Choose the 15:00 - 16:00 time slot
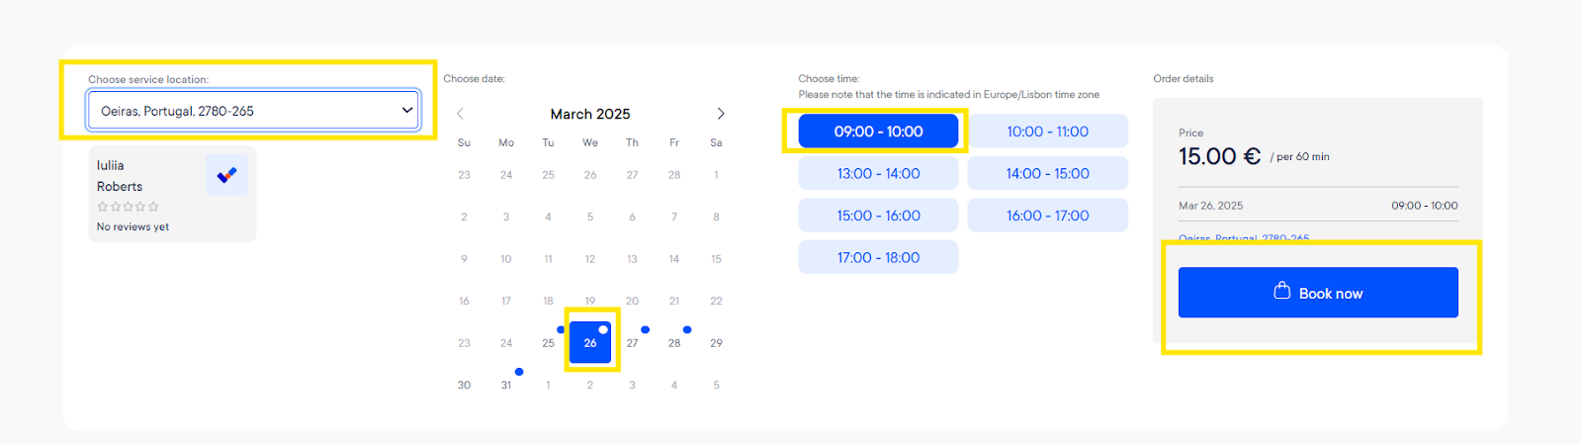The height and width of the screenshot is (444, 1582). coord(878,216)
